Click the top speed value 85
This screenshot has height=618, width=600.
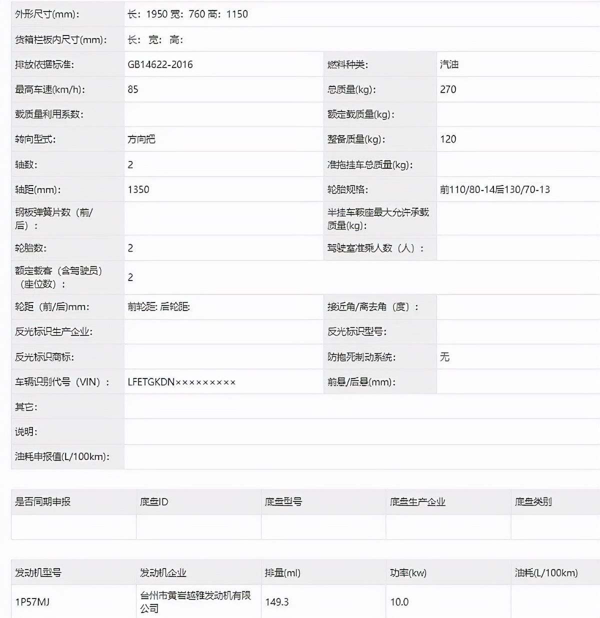131,89
